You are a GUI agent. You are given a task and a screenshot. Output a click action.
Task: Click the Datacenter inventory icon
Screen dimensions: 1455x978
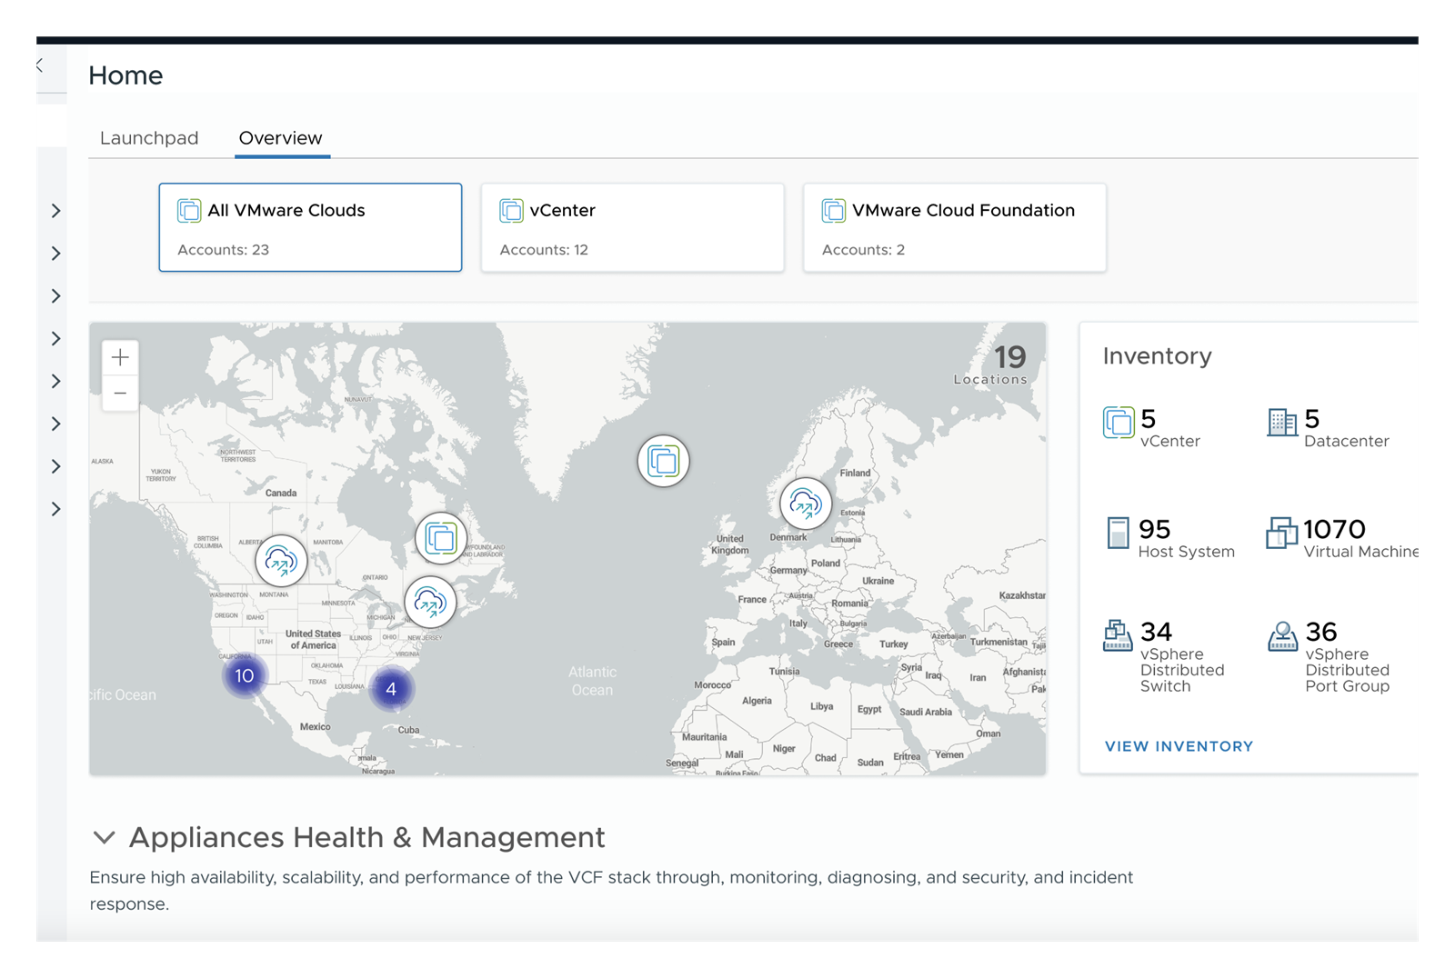[x=1282, y=423]
